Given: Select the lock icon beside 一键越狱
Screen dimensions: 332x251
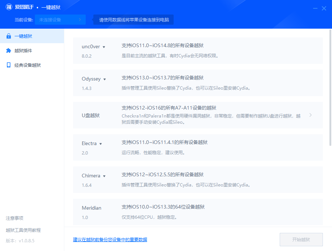Looking at the screenshot, I should (x=8, y=36).
